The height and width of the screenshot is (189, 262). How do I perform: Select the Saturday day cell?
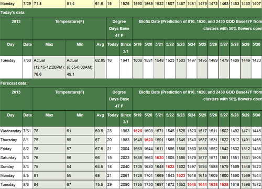11,157
